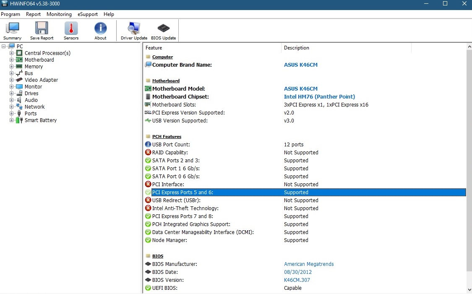The width and height of the screenshot is (472, 294).
Task: Select the PCI Express Ports 7 and 8 row
Action: pyautogui.click(x=305, y=216)
